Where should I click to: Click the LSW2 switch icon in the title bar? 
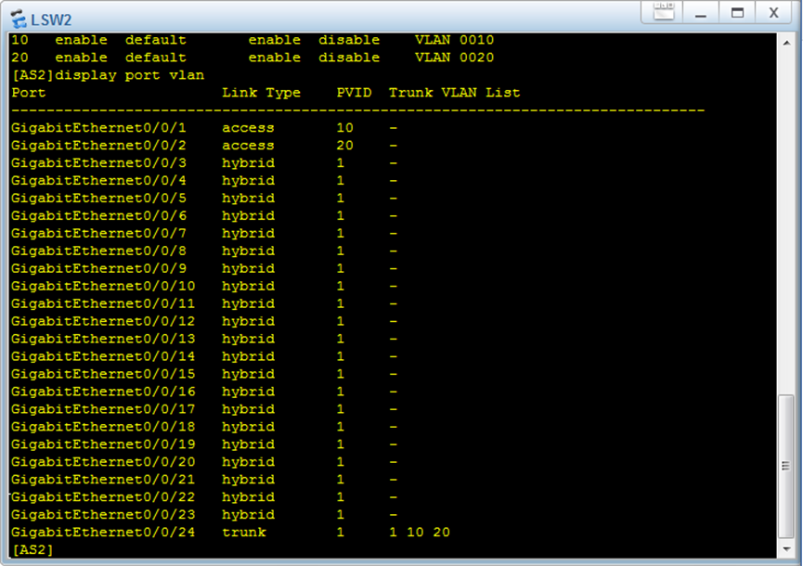point(19,19)
